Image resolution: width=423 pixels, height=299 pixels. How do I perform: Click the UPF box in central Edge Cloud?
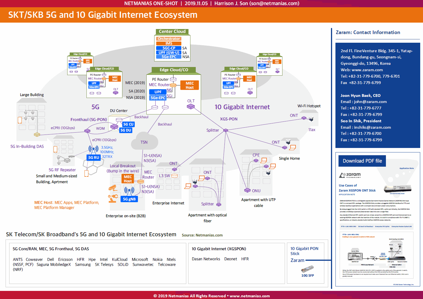click(x=158, y=92)
